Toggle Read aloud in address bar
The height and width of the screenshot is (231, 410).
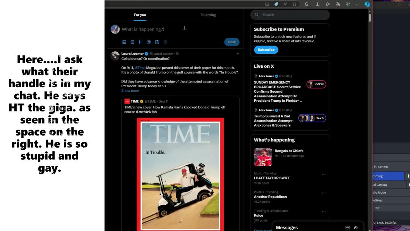(x=285, y=4)
